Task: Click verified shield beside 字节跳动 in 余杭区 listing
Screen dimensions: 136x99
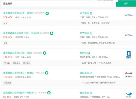Action: click(x=91, y=33)
